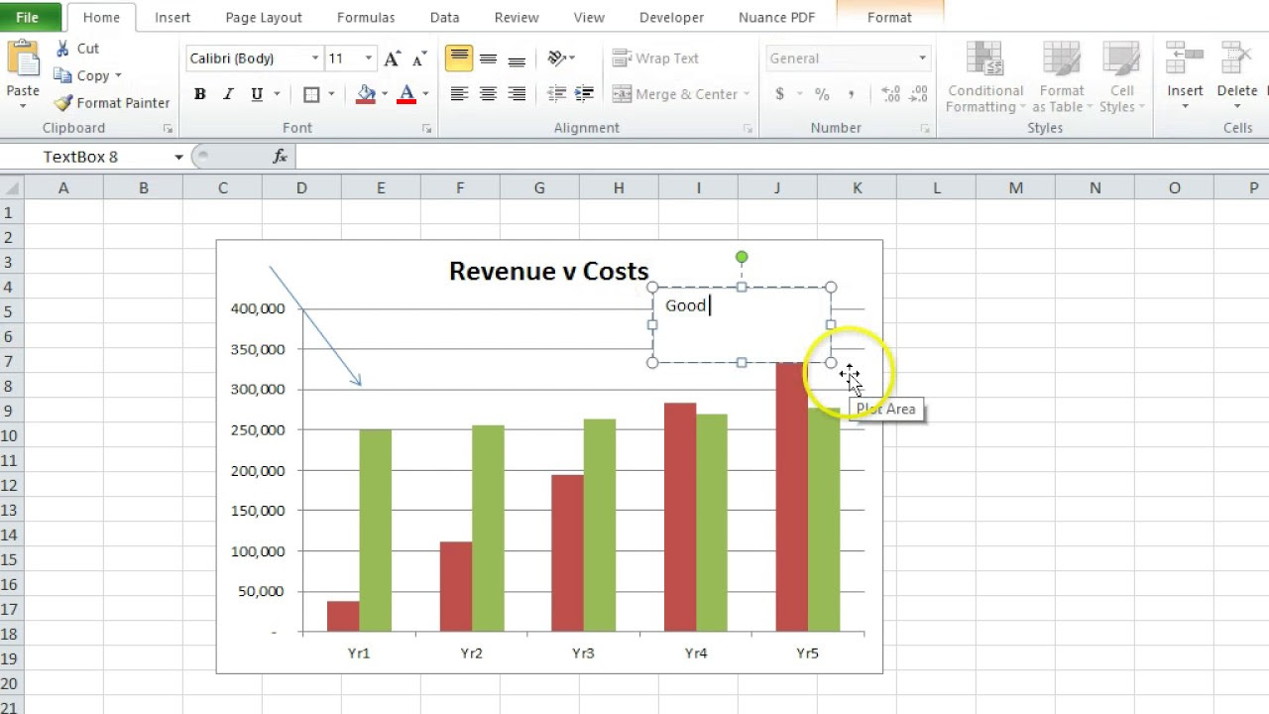This screenshot has width=1269, height=714.
Task: Click the Orientation text rotation icon
Action: point(557,59)
